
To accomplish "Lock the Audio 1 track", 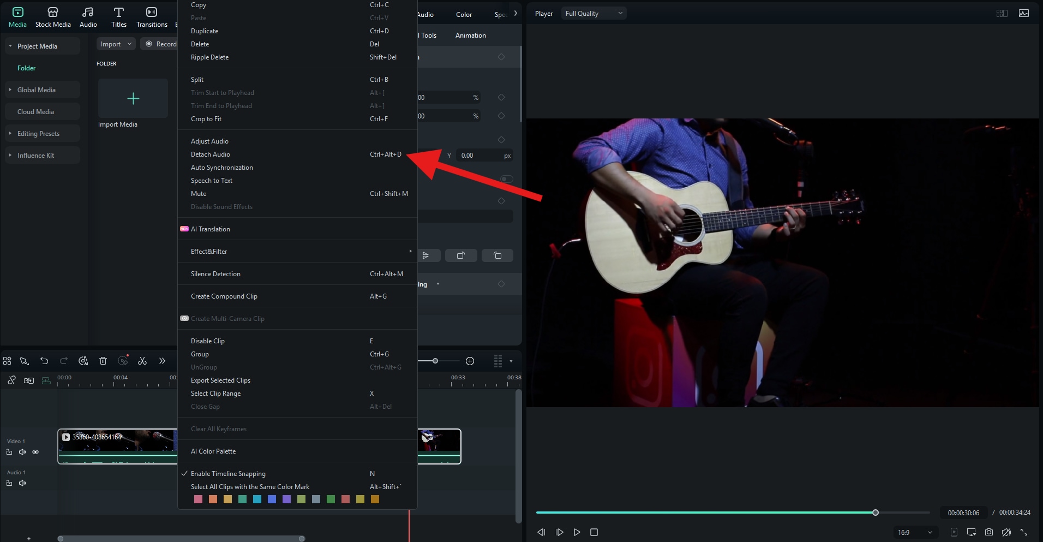I will pos(9,483).
